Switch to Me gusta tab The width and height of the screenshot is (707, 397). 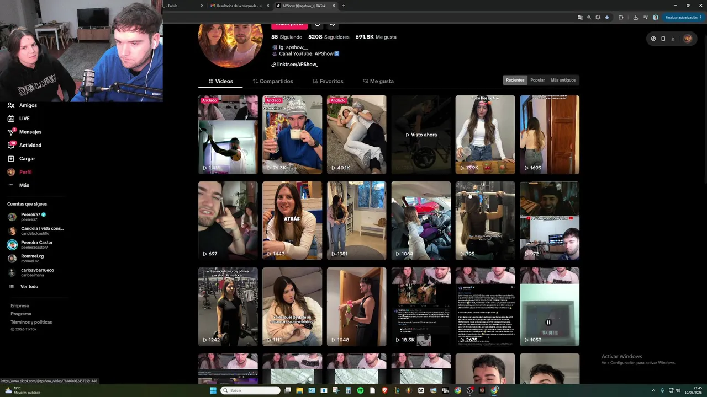coord(378,81)
